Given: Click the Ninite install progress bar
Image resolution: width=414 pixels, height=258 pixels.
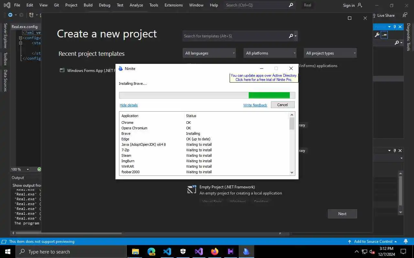Looking at the screenshot, I should click(x=207, y=95).
